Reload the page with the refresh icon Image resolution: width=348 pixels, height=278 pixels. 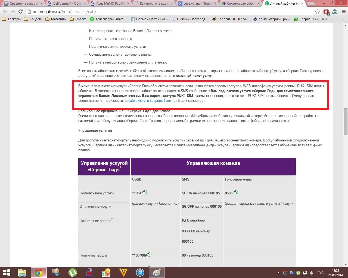click(20, 11)
